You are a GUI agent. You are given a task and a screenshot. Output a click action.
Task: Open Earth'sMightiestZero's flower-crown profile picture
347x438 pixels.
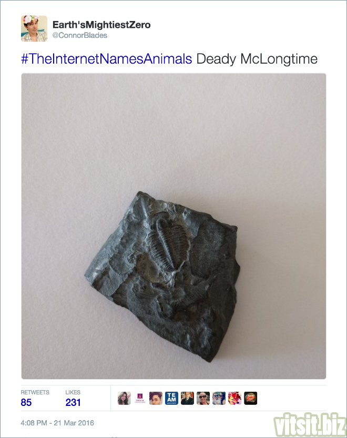pos(34,28)
